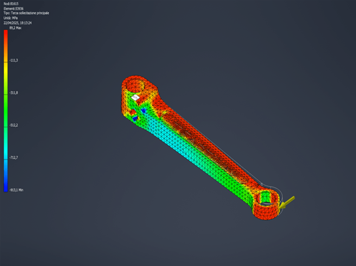Click the 89,2 Max legend label
This screenshot has width=356, height=266.
point(15,28)
